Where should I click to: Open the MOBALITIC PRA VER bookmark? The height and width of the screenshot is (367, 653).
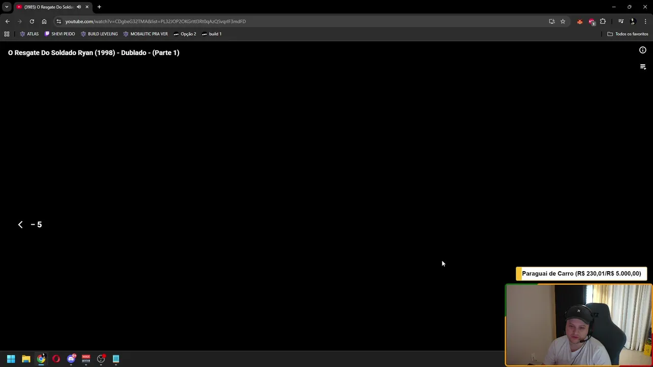[x=145, y=34]
